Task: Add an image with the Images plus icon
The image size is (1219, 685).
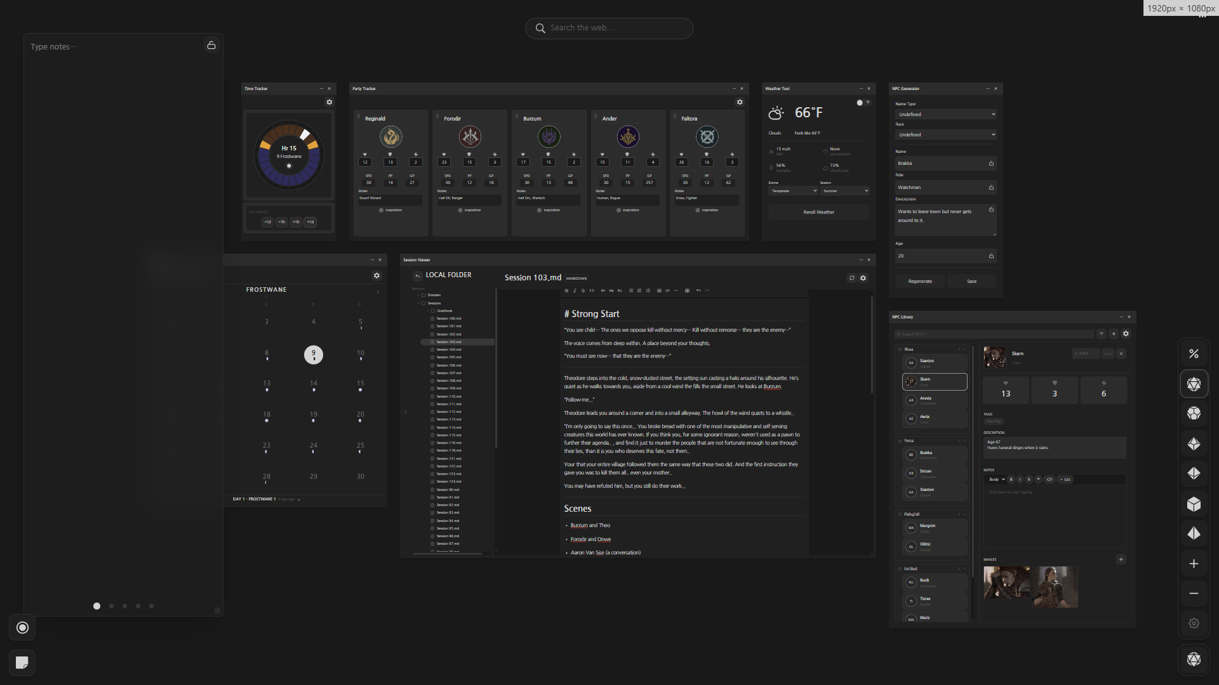Action: pyautogui.click(x=1121, y=559)
